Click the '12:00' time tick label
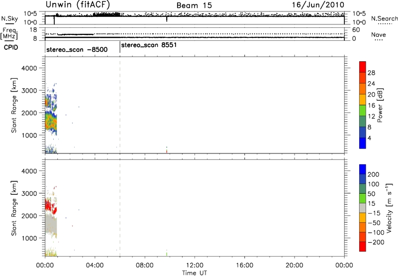Image resolution: width=398 pixels, height=276 pixels. click(195, 266)
